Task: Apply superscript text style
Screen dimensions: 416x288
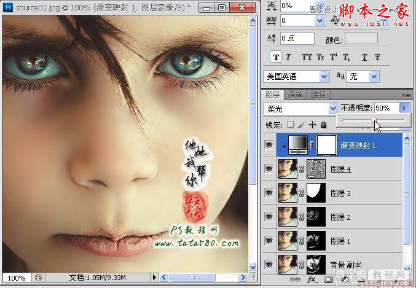Action: click(333, 56)
